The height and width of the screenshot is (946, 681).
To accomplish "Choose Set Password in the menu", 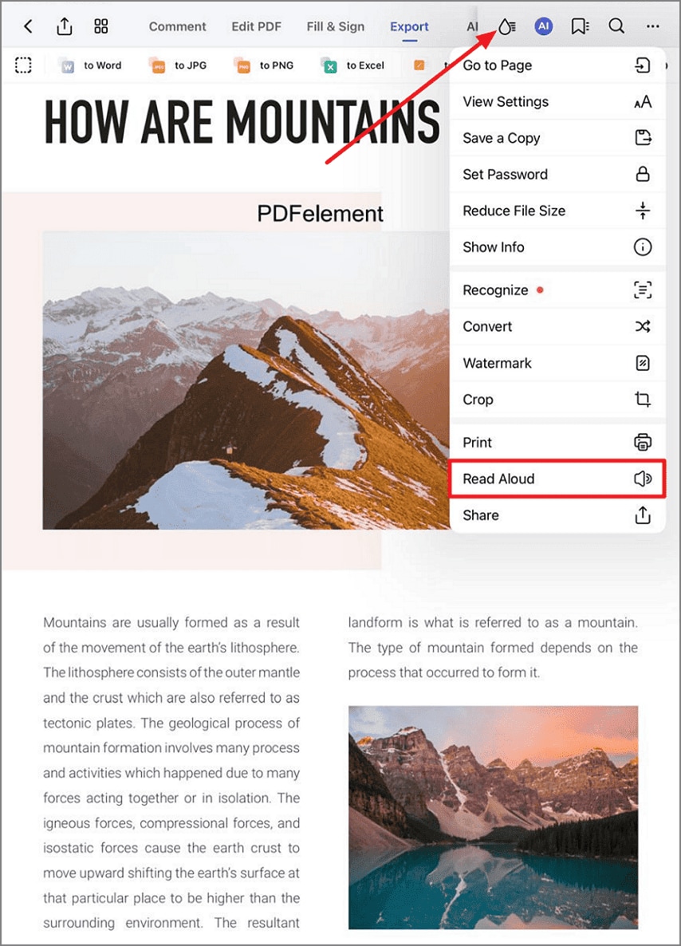I will (557, 175).
